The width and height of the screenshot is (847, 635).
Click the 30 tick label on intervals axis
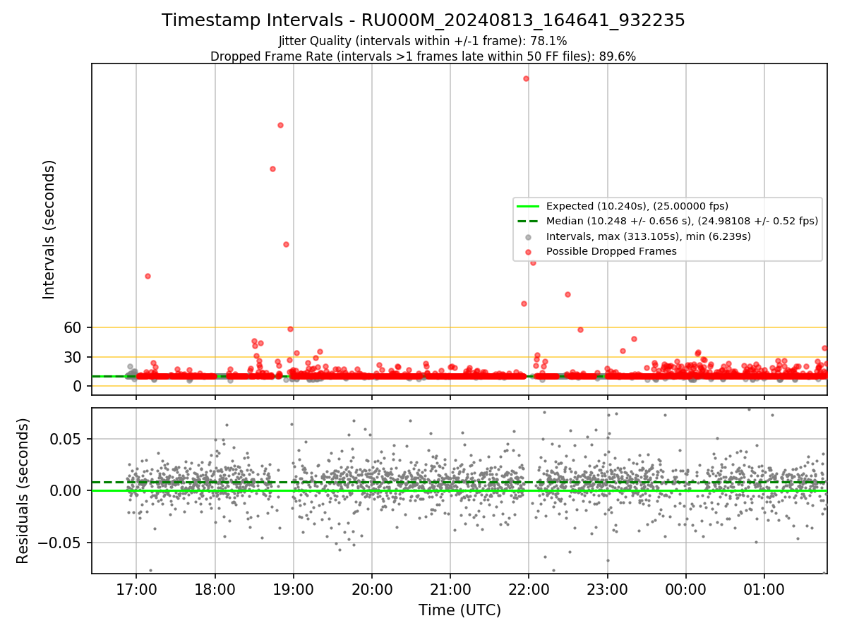73,357
